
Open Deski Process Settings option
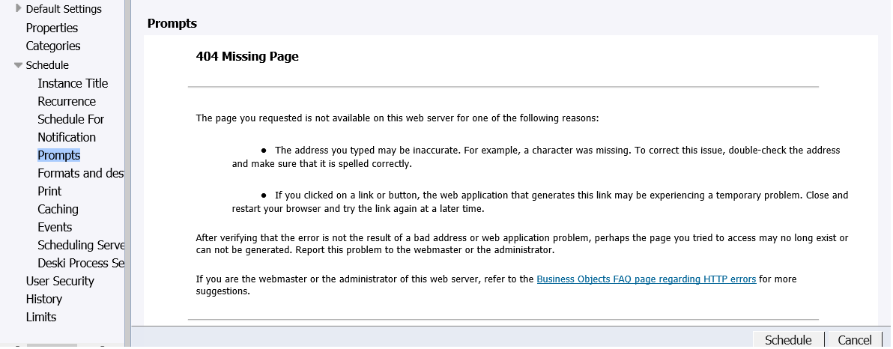pyautogui.click(x=80, y=263)
